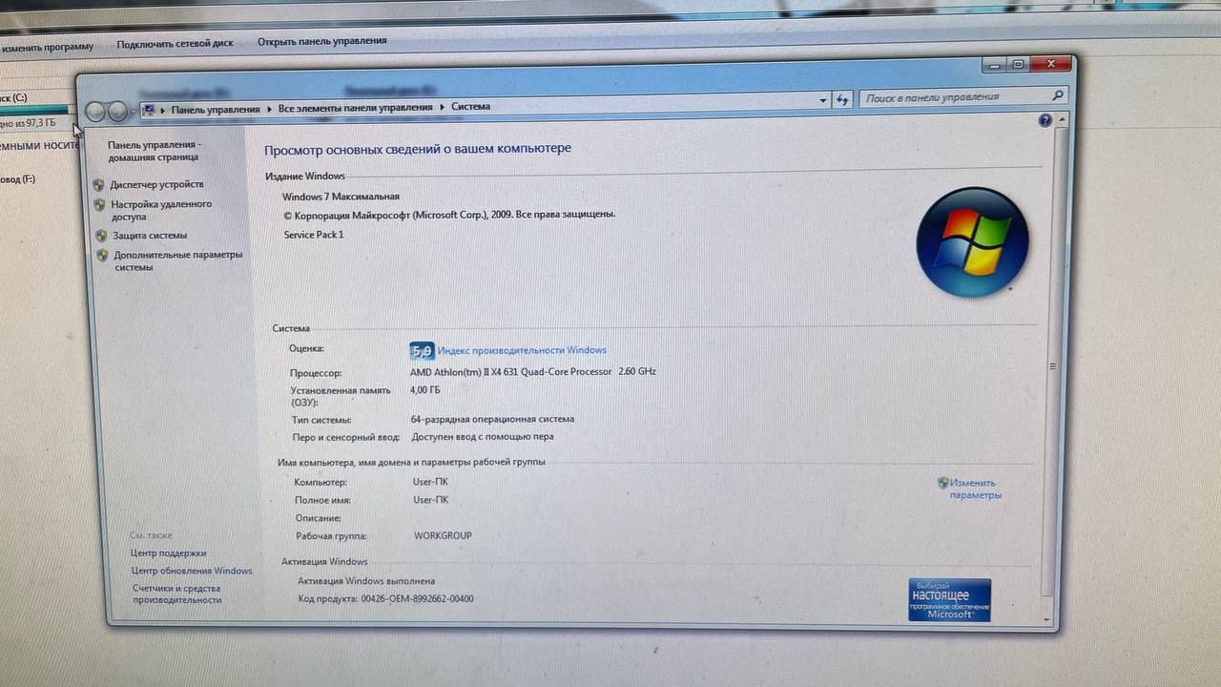Open Центр поддержки link
Image resolution: width=1221 pixels, height=687 pixels.
(168, 553)
